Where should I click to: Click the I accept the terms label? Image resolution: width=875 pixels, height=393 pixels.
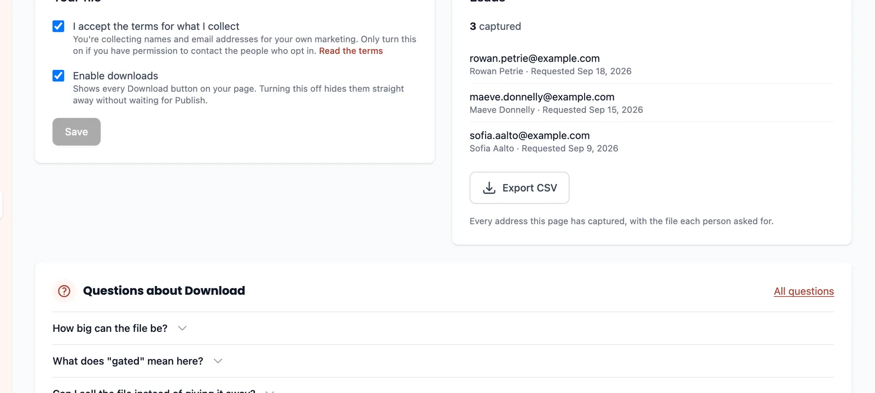(x=156, y=26)
